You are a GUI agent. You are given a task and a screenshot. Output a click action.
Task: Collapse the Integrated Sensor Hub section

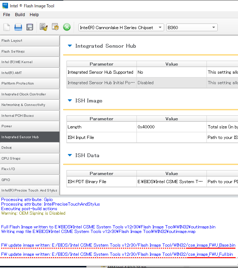coord(70,46)
